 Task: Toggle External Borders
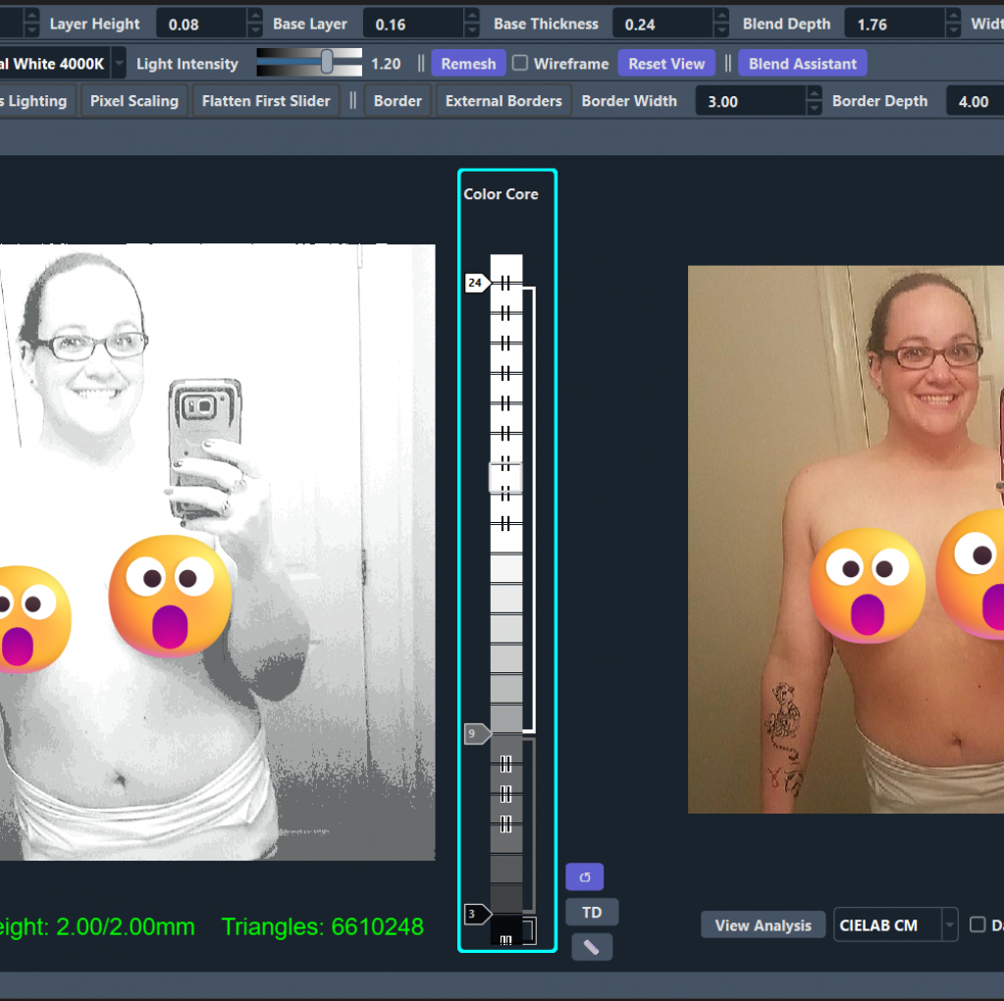(x=502, y=99)
